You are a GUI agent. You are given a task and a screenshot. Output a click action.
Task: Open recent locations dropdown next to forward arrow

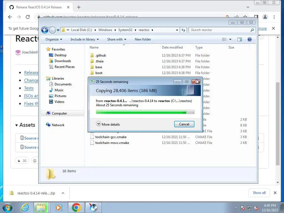58,30
